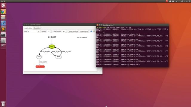Click the 'Path not available' text
The height and width of the screenshot is (107, 191).
[82, 37]
